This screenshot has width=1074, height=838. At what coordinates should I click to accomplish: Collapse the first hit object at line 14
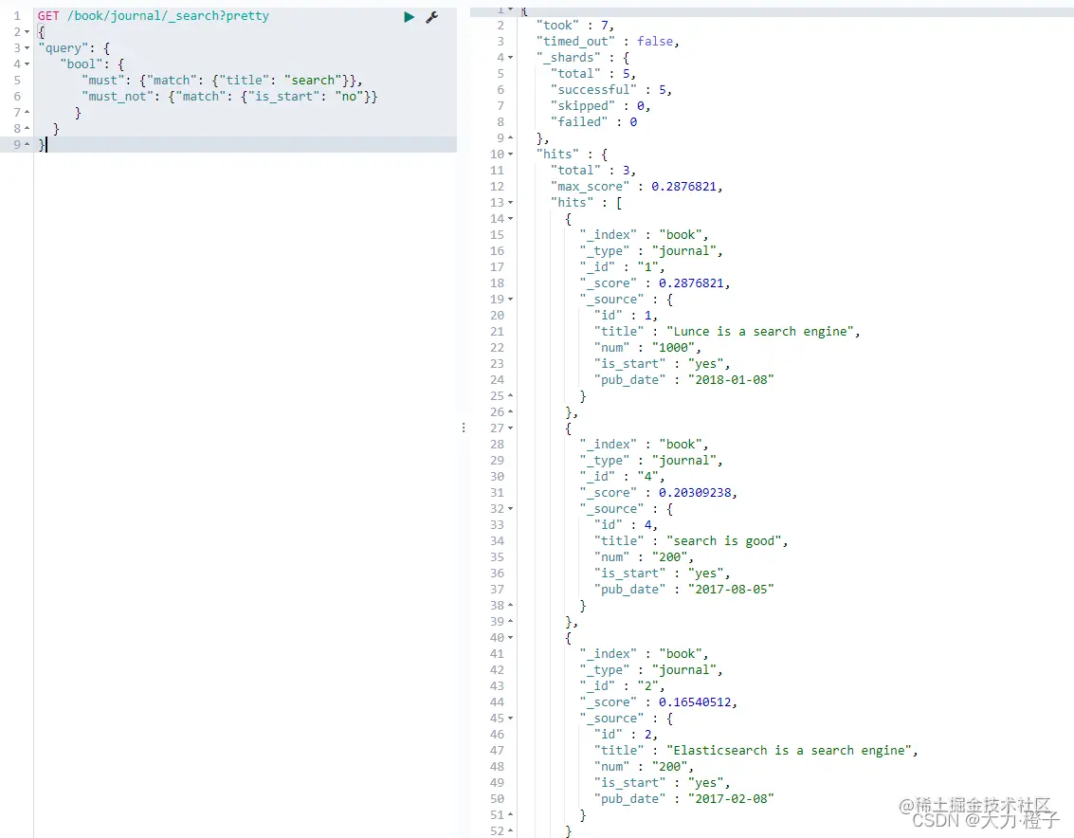[510, 219]
